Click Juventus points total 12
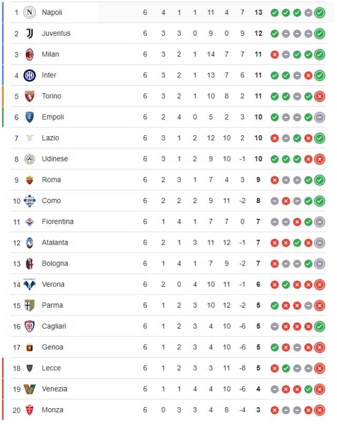Viewport: 337px width, 424px height. click(x=258, y=34)
